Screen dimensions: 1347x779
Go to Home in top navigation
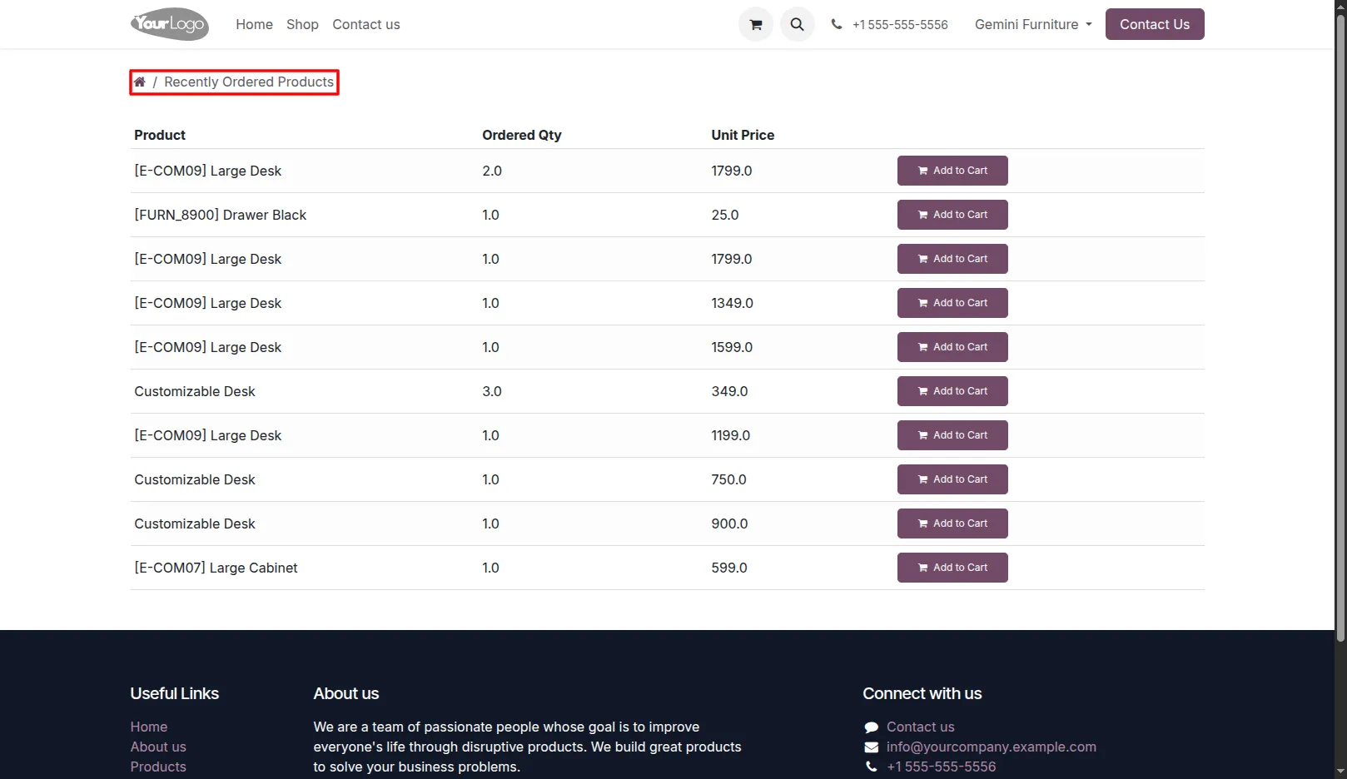254,24
